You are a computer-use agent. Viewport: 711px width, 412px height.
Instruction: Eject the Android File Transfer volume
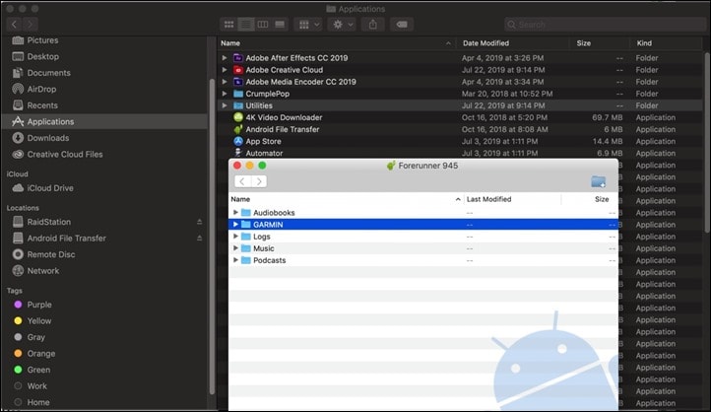pyautogui.click(x=200, y=239)
